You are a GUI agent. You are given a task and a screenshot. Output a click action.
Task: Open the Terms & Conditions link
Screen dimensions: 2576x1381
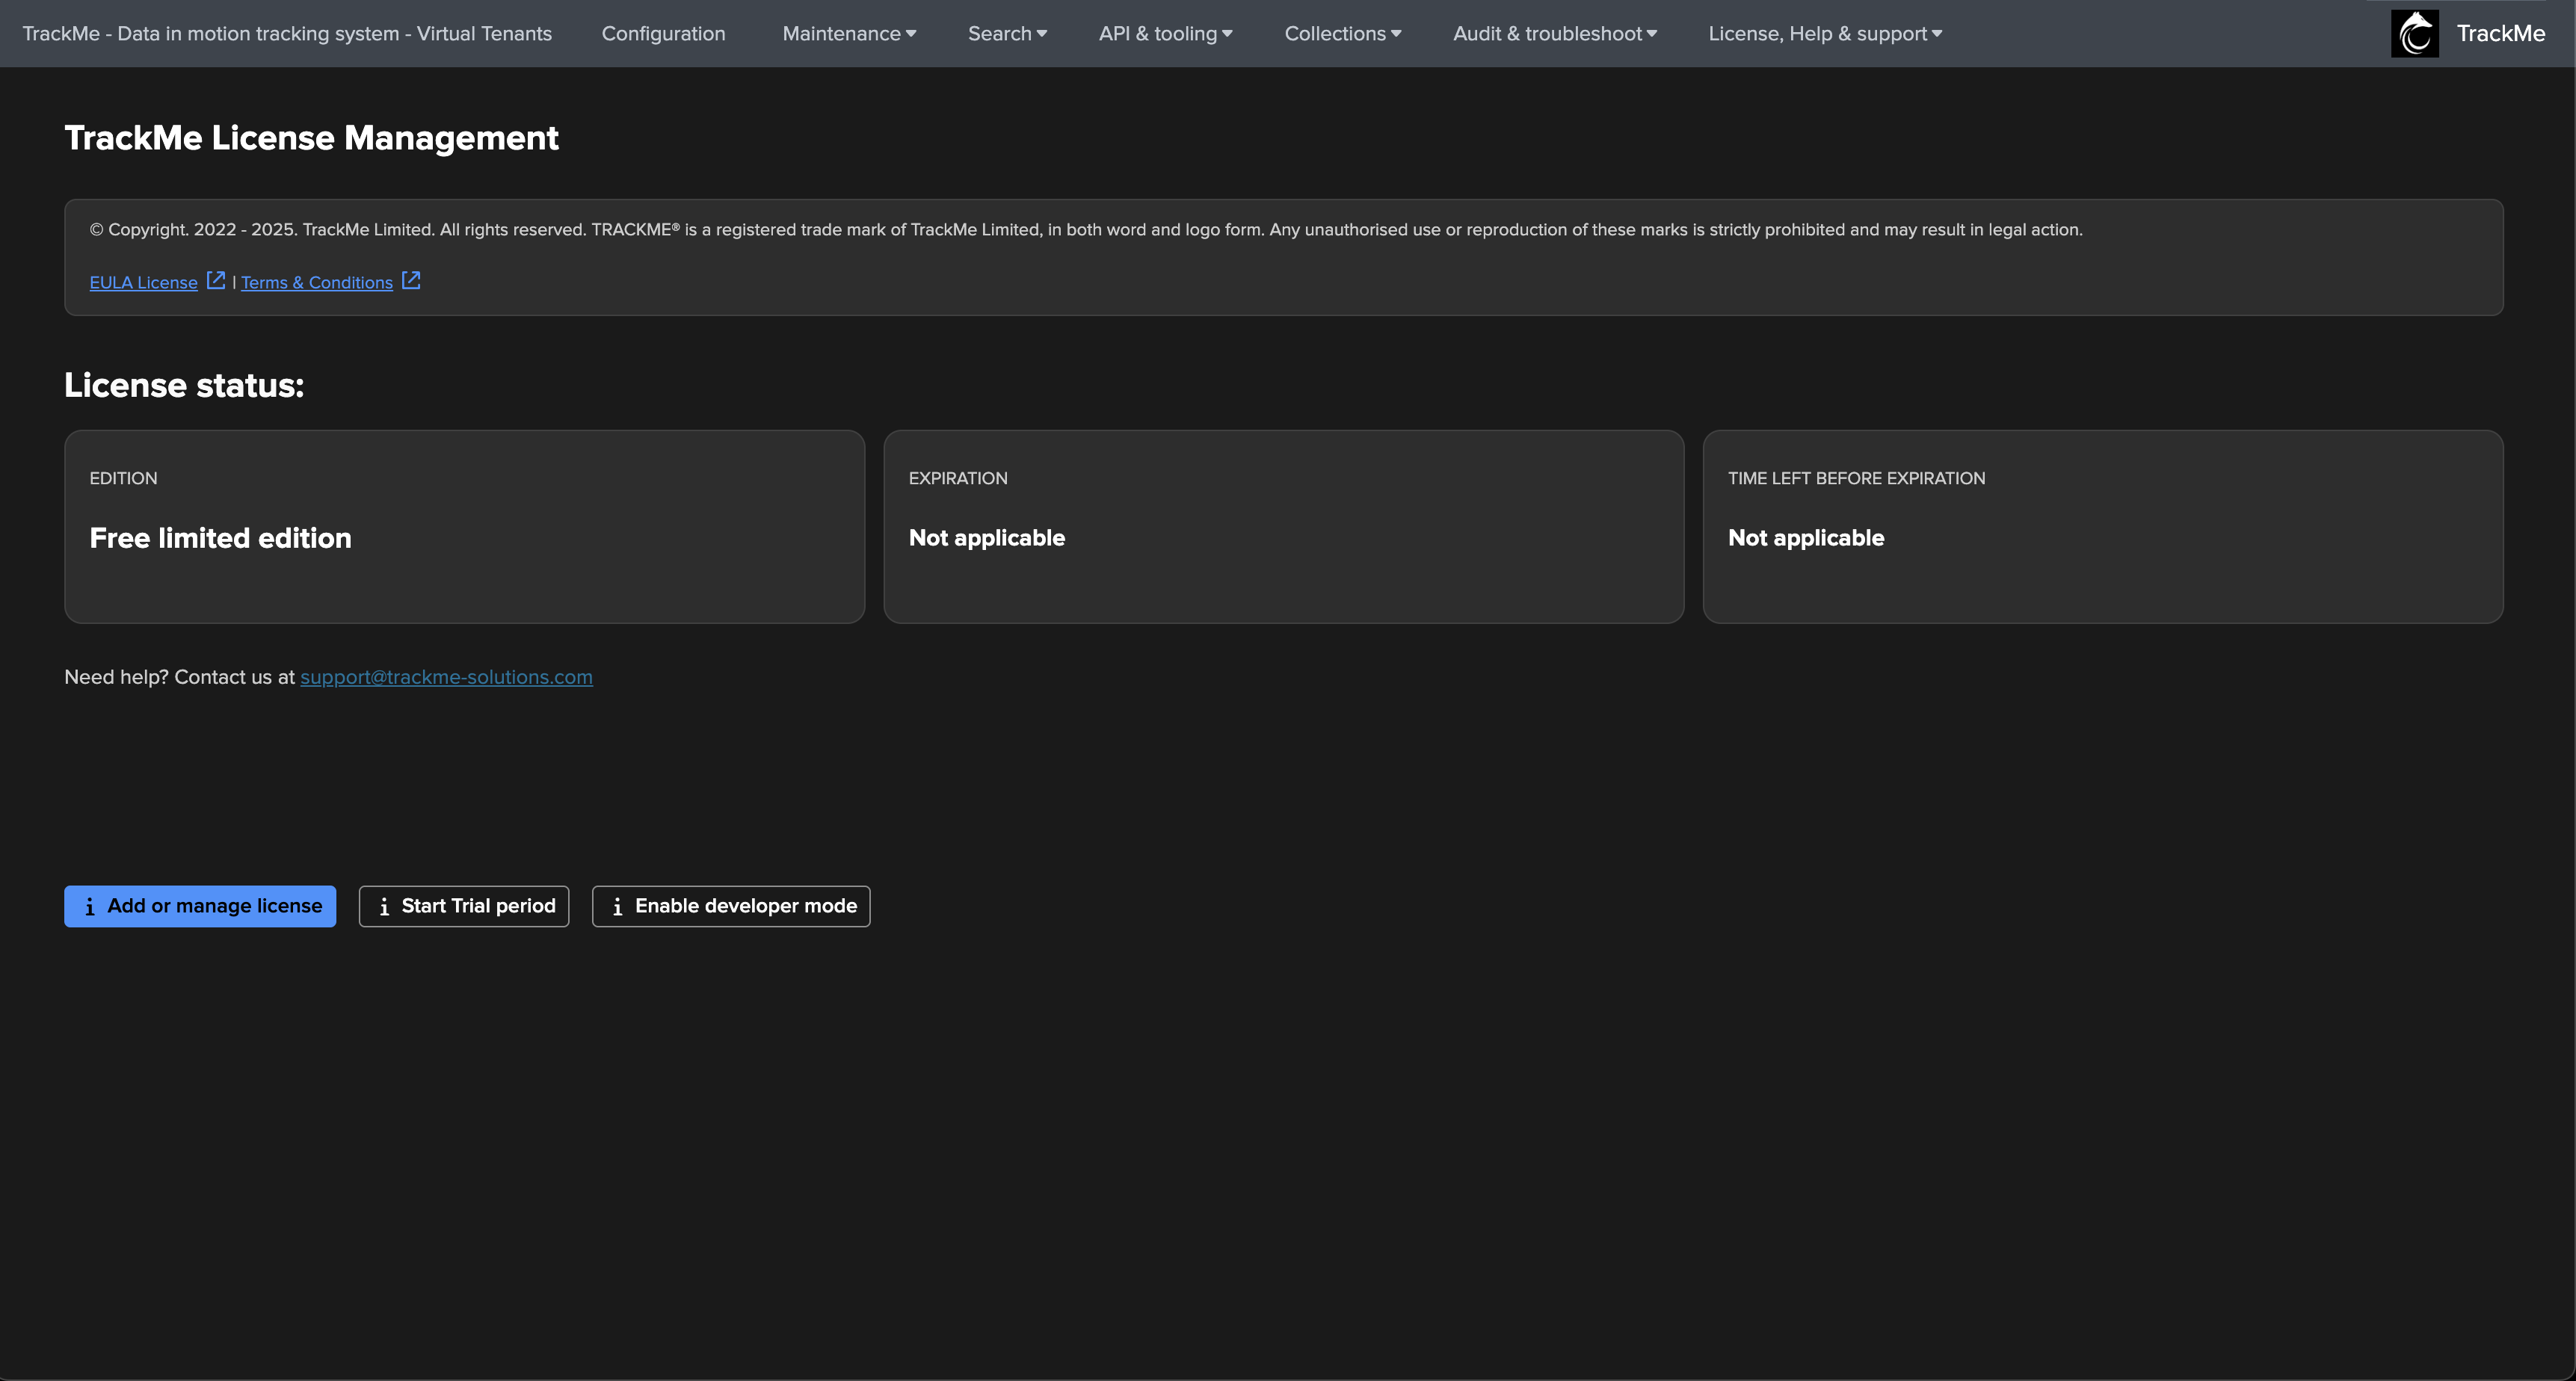(316, 283)
